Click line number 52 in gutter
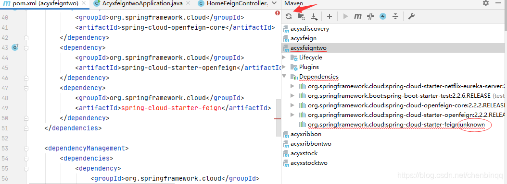507x184 pixels. [x=5, y=138]
